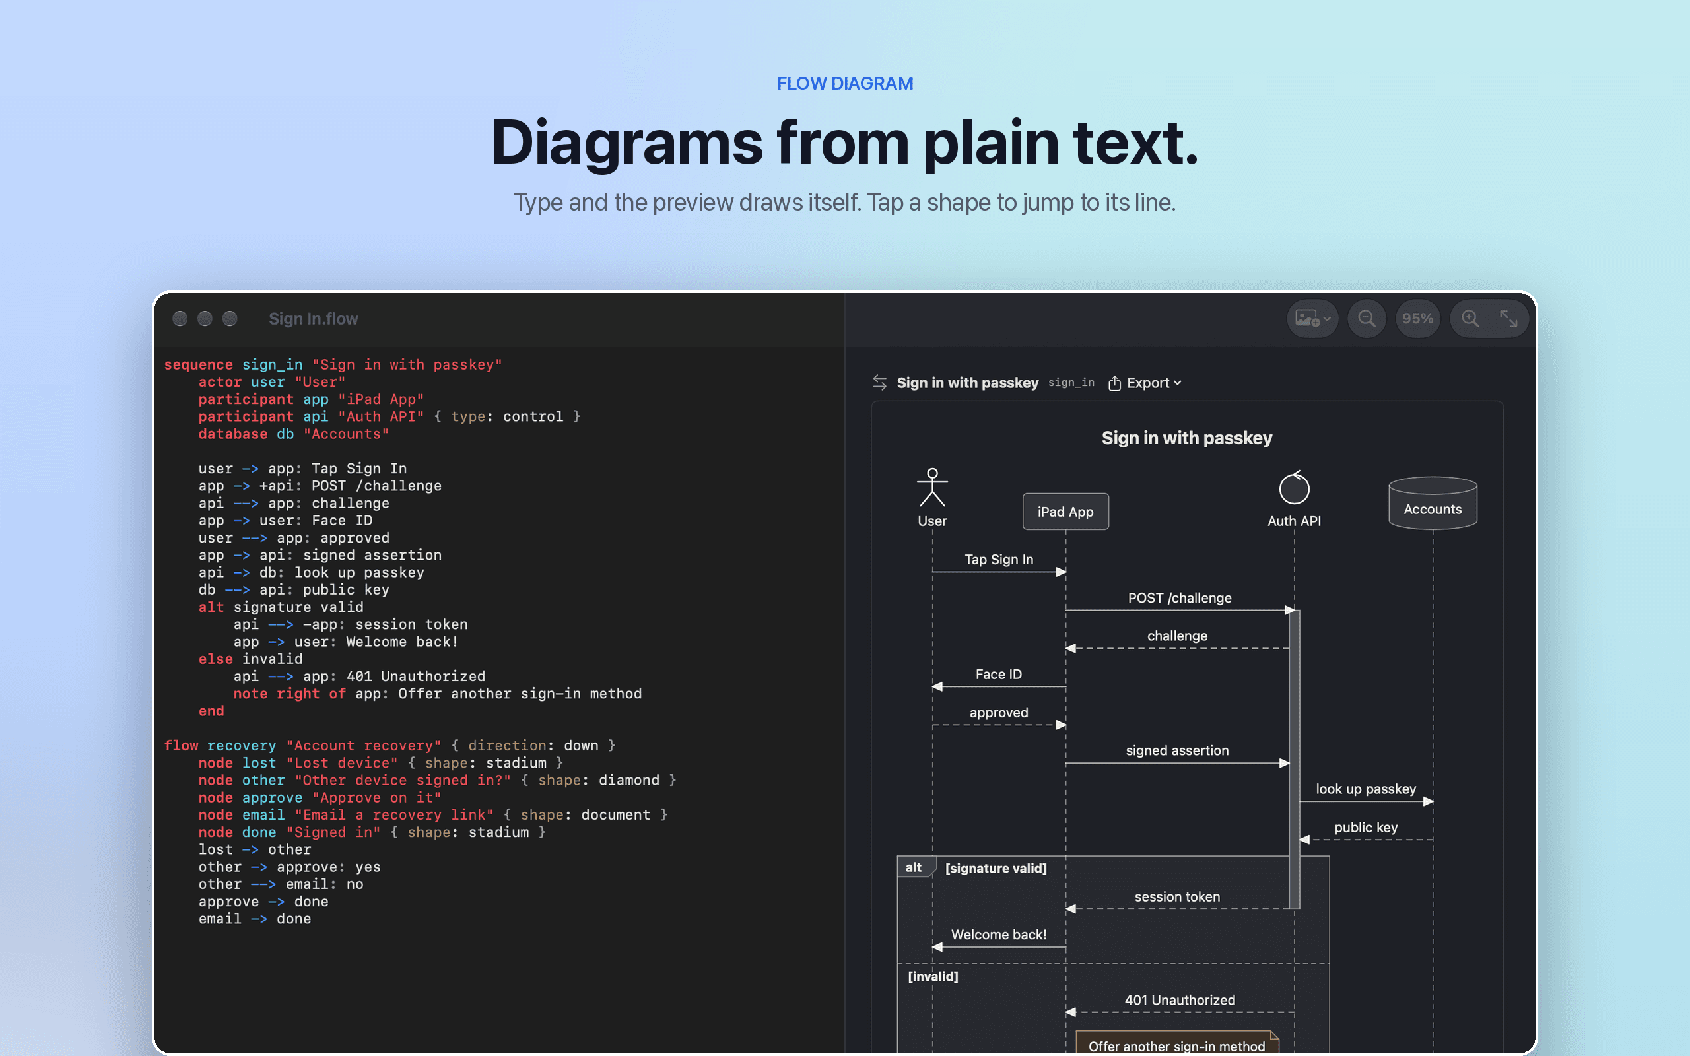Screen dimensions: 1690x1056
Task: Click the 'node lost' code line
Action: coord(381,763)
